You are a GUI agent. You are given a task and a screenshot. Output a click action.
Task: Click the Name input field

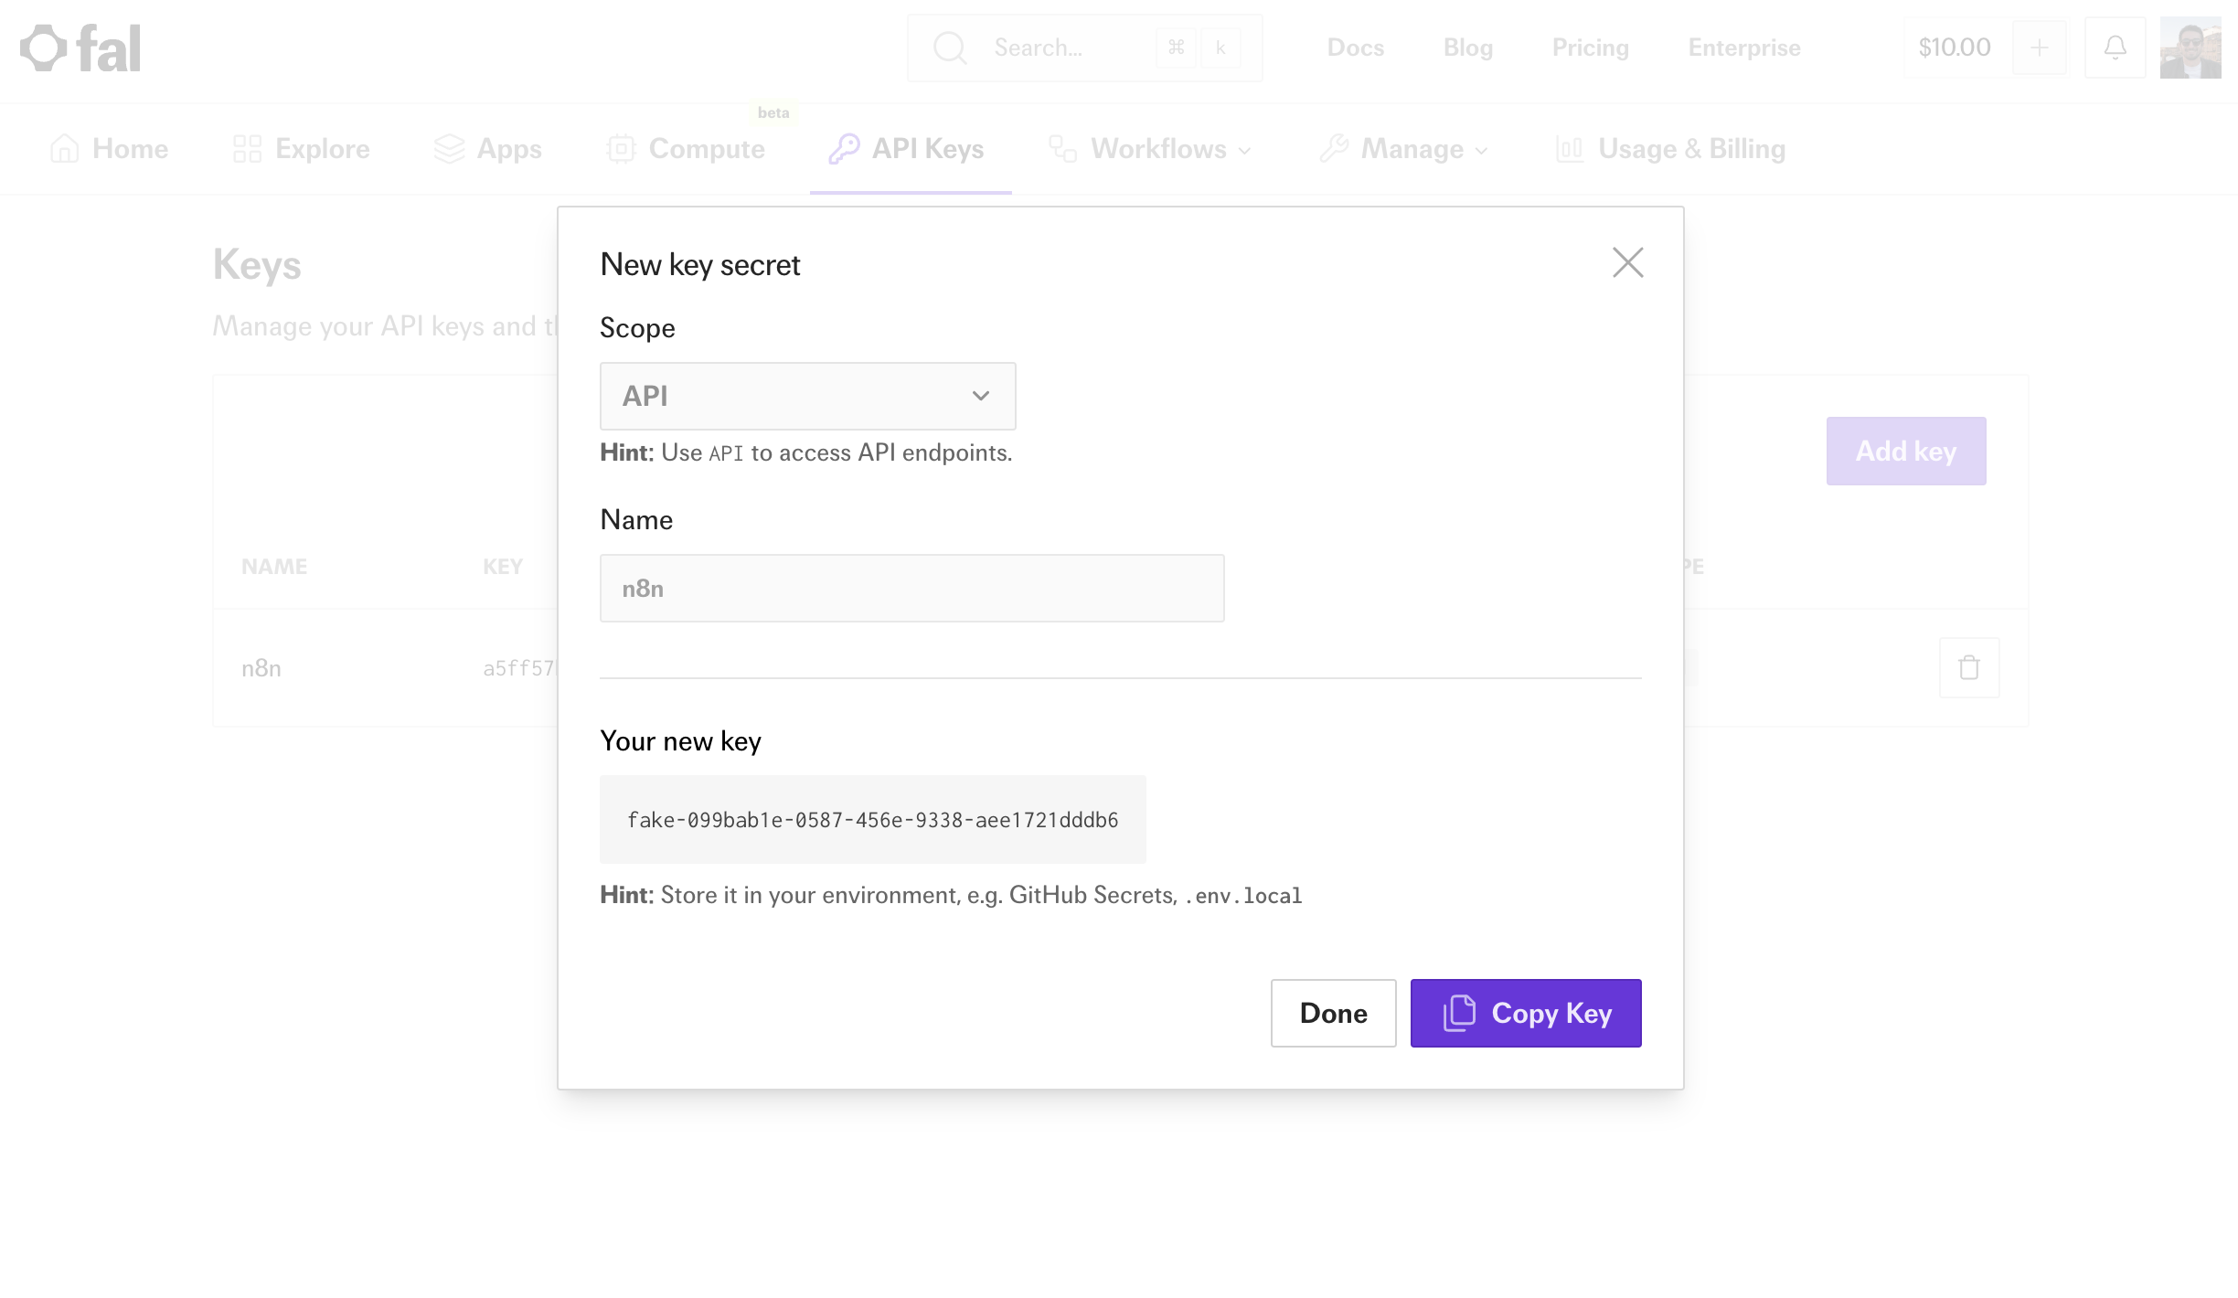pos(911,589)
